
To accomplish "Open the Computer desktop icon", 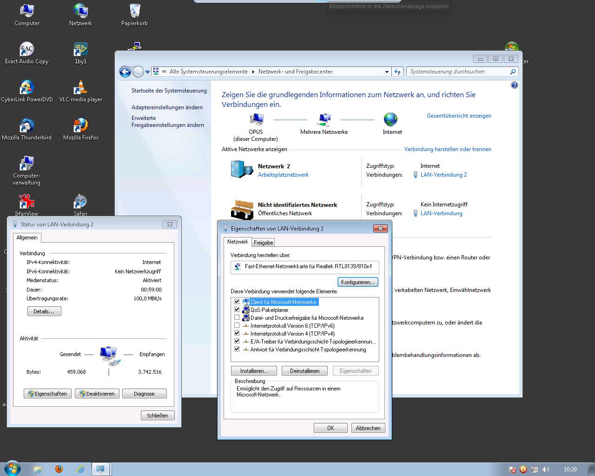I will pyautogui.click(x=27, y=14).
